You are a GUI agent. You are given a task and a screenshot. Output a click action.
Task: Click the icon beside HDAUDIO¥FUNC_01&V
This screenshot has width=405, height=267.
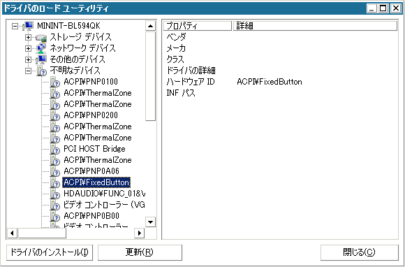point(54,194)
